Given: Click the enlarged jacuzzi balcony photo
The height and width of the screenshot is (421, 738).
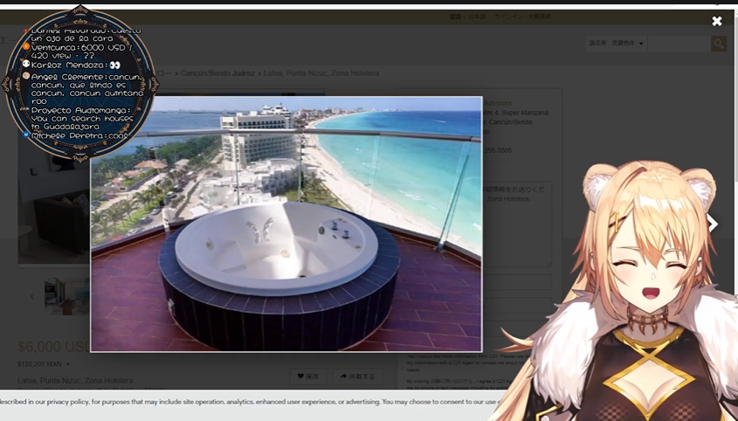Looking at the screenshot, I should [286, 224].
